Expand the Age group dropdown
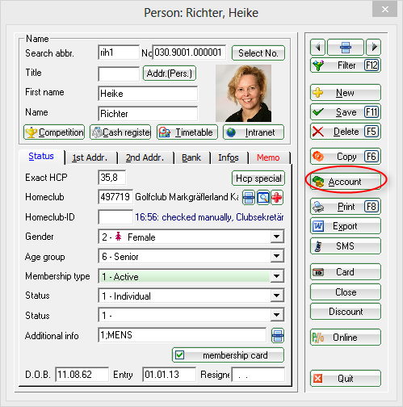This screenshot has height=407, width=403. 277,256
